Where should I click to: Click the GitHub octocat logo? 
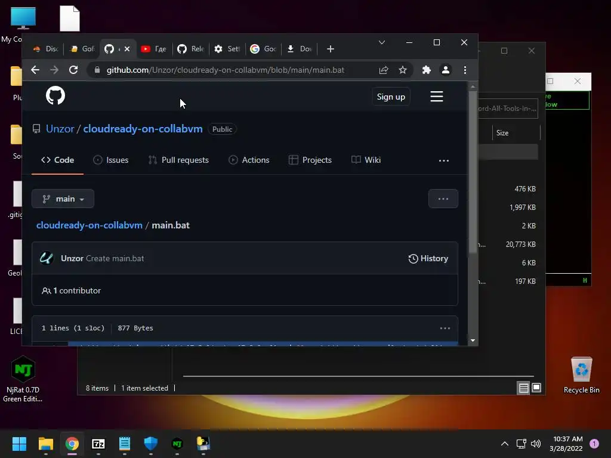pyautogui.click(x=55, y=95)
